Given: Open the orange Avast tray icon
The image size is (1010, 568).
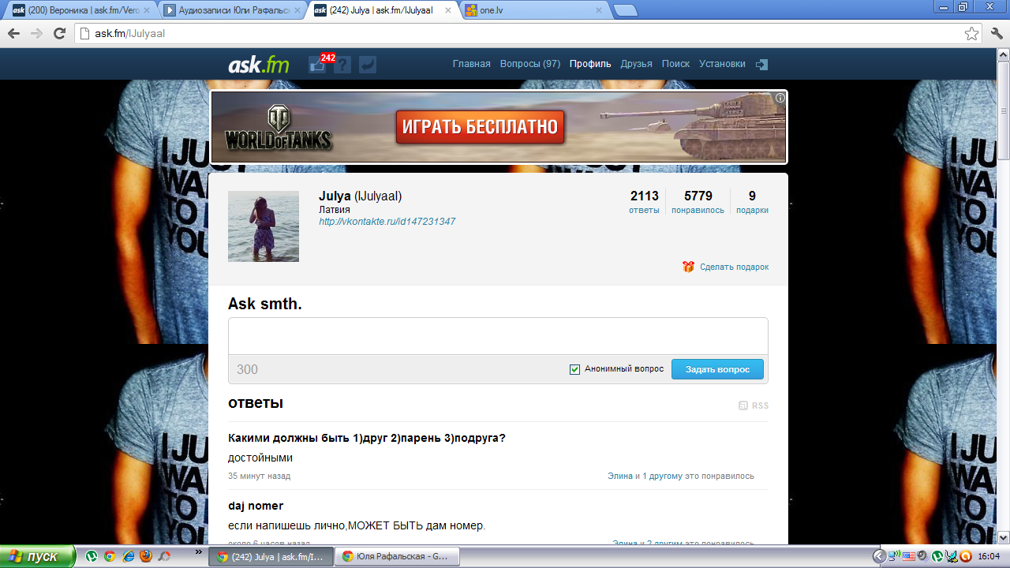Looking at the screenshot, I should pos(965,556).
